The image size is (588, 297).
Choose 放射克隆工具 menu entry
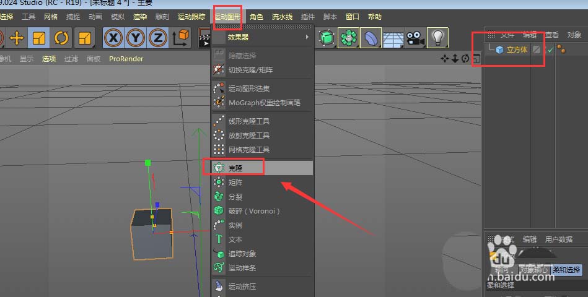pos(263,136)
